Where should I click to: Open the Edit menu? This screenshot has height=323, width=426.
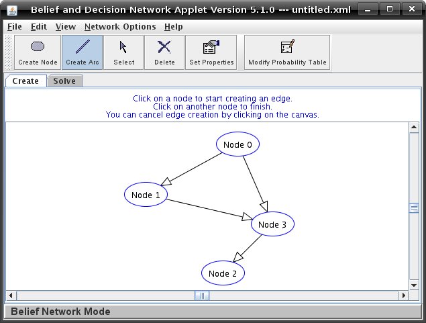click(39, 27)
